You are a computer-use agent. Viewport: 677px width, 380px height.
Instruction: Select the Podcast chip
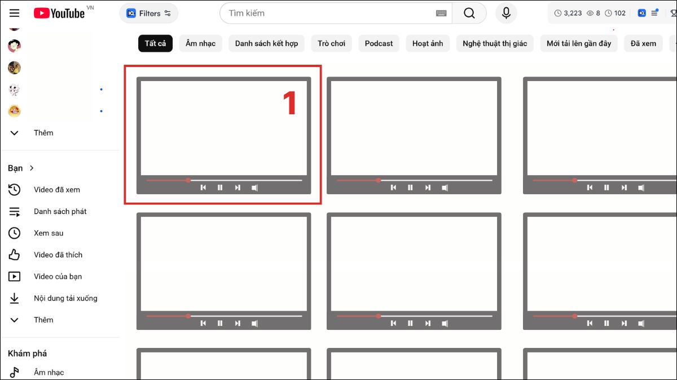(379, 43)
